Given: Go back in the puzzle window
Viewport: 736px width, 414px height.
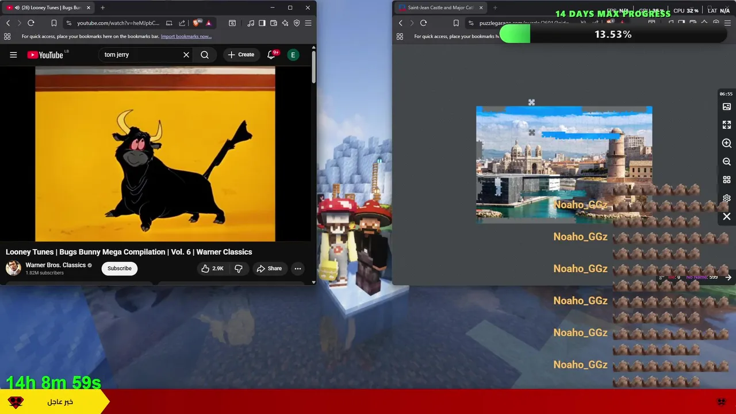Looking at the screenshot, I should point(401,23).
